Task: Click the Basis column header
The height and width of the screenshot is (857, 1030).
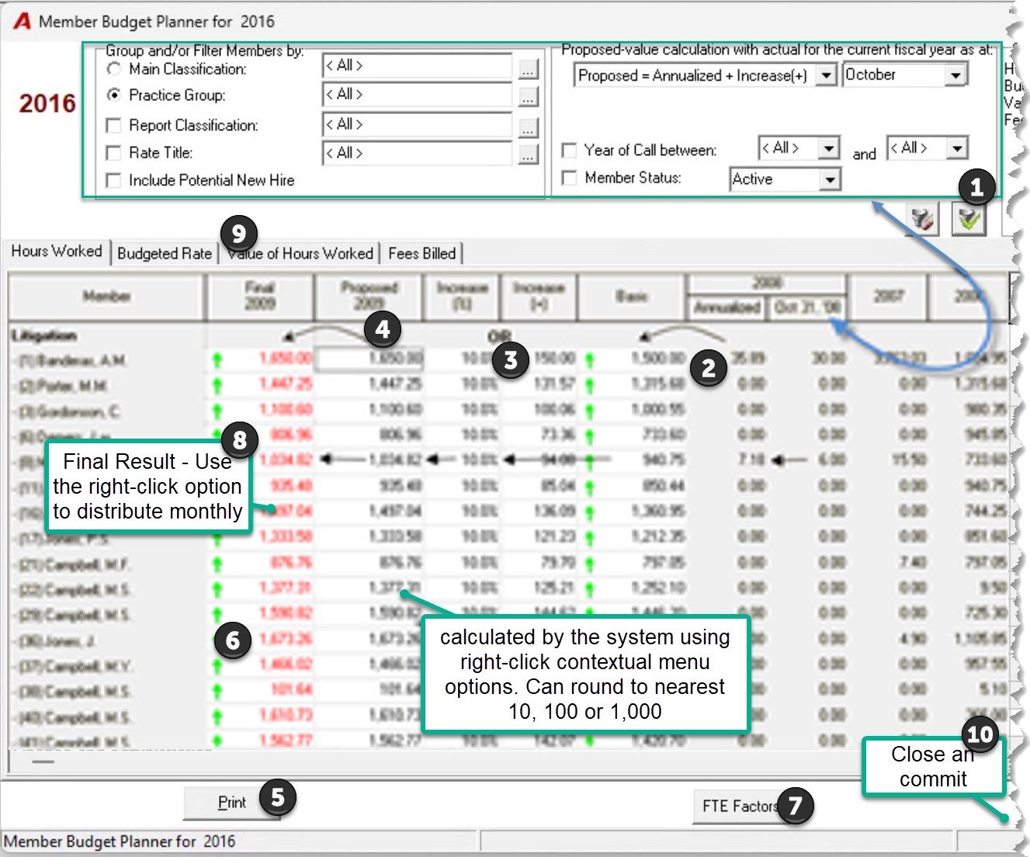Action: click(631, 297)
